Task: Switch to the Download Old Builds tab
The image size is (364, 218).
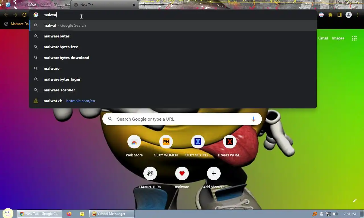Action: (37, 5)
